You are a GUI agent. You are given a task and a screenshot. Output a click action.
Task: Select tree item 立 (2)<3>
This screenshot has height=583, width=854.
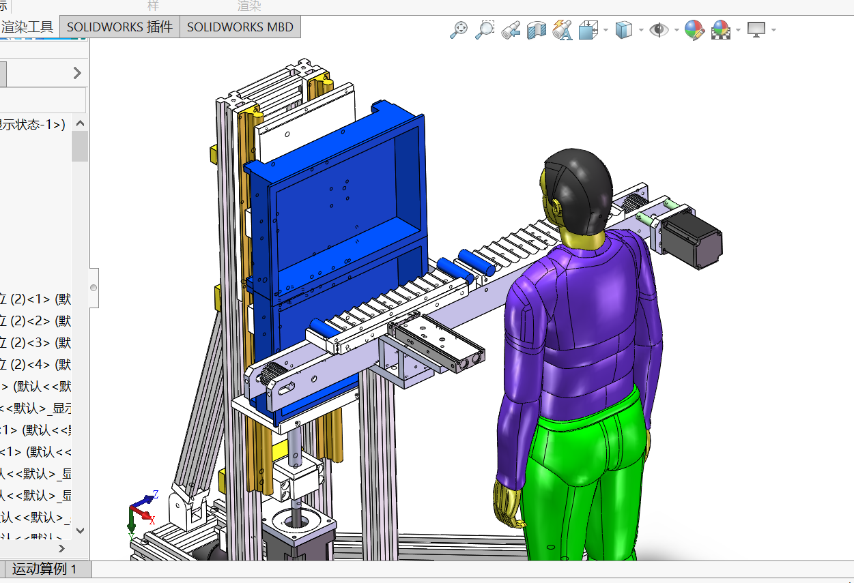point(35,343)
